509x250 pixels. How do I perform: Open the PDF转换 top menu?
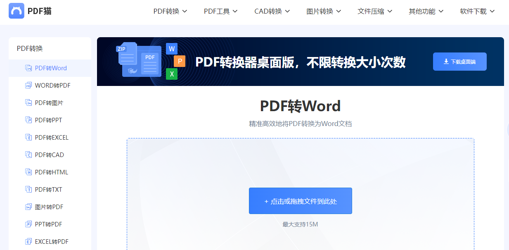[x=170, y=12]
